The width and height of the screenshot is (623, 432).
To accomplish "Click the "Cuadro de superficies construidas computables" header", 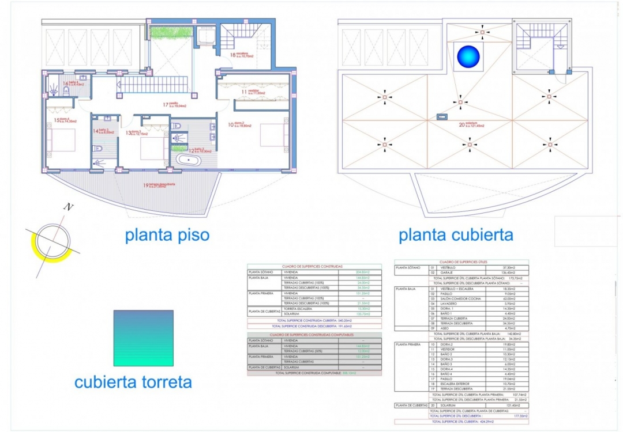I will pyautogui.click(x=314, y=335).
